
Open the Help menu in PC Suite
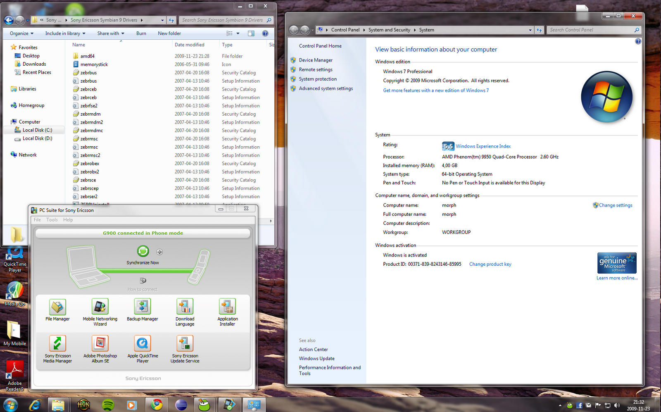(68, 220)
